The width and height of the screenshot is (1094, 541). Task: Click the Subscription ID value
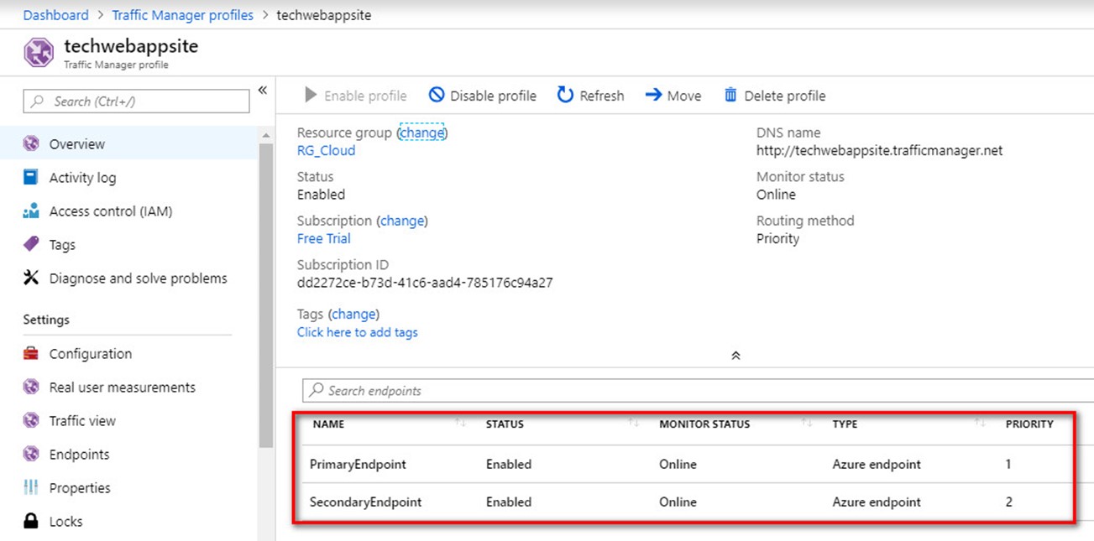[x=425, y=283]
